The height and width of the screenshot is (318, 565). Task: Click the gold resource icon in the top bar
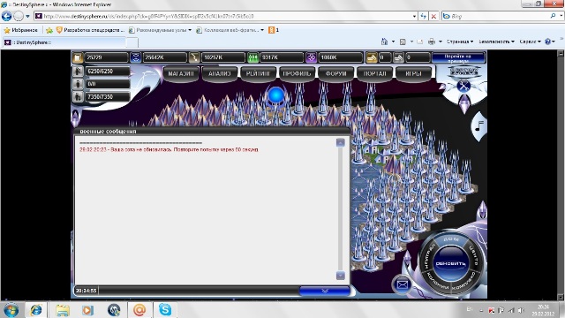click(78, 57)
